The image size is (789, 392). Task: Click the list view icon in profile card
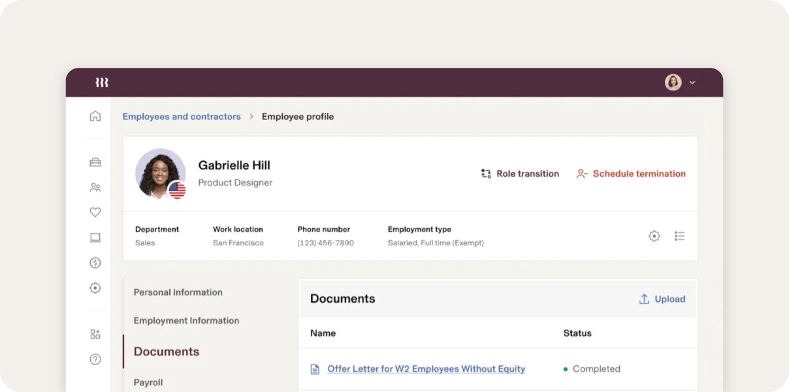pyautogui.click(x=680, y=236)
